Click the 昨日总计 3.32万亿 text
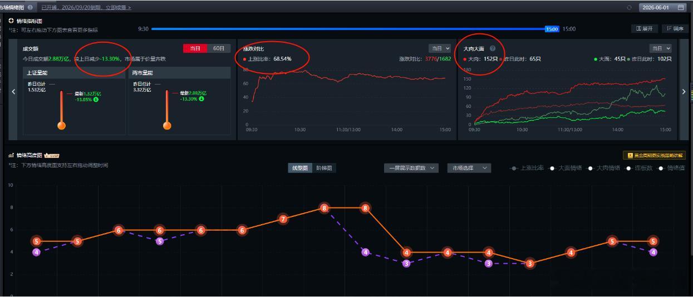 [x=144, y=86]
